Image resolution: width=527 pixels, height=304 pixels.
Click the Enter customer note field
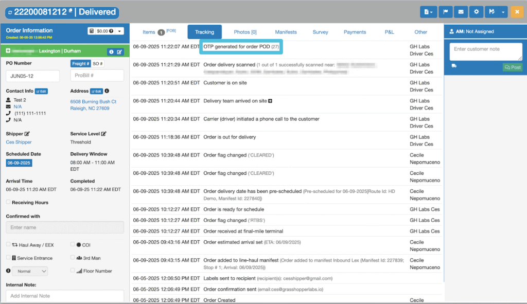click(486, 52)
